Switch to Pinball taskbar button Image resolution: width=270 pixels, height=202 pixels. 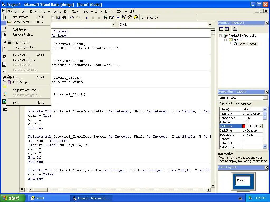(48, 198)
